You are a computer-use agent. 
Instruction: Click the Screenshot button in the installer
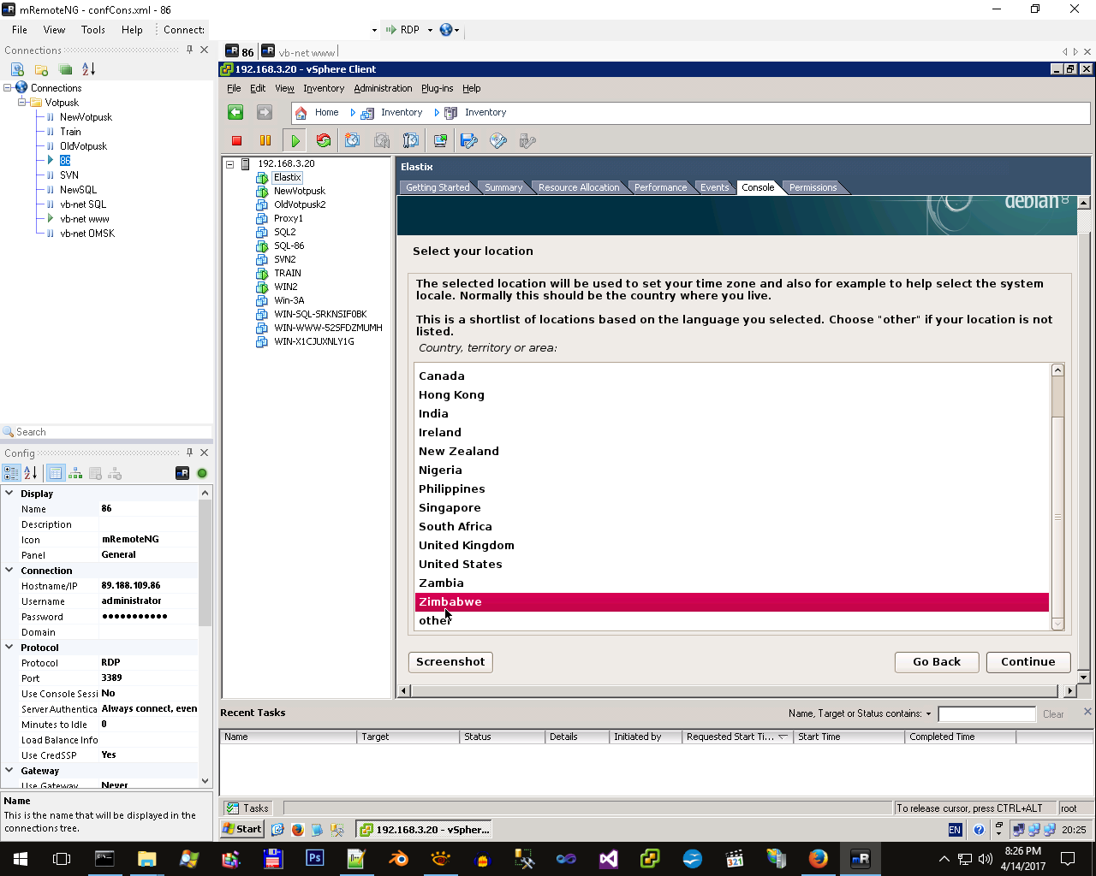tap(450, 662)
